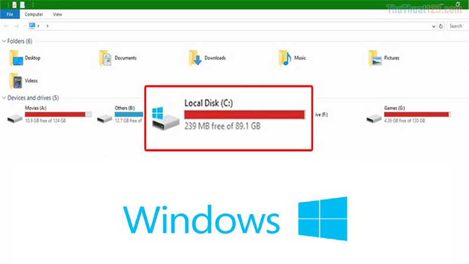Select the Games (G:) drive icon
Screen dimensions: 469x264
point(373,119)
